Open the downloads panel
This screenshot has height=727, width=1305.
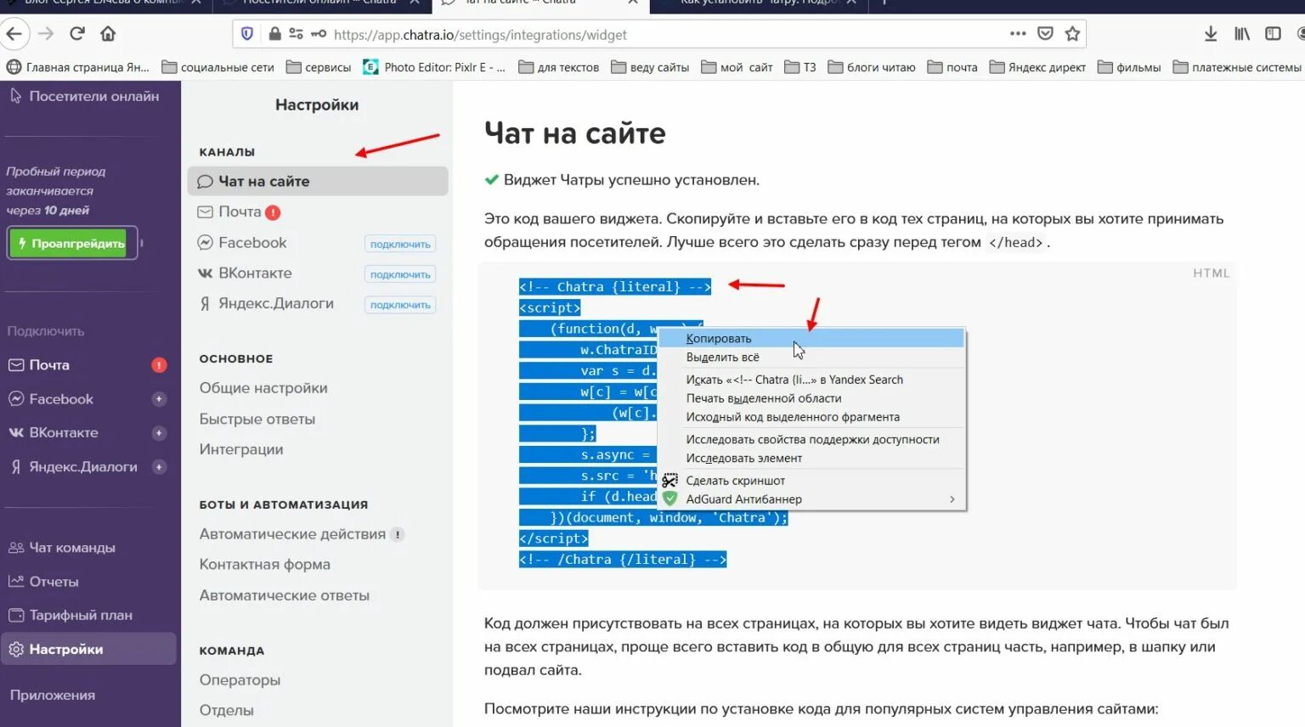click(1211, 34)
